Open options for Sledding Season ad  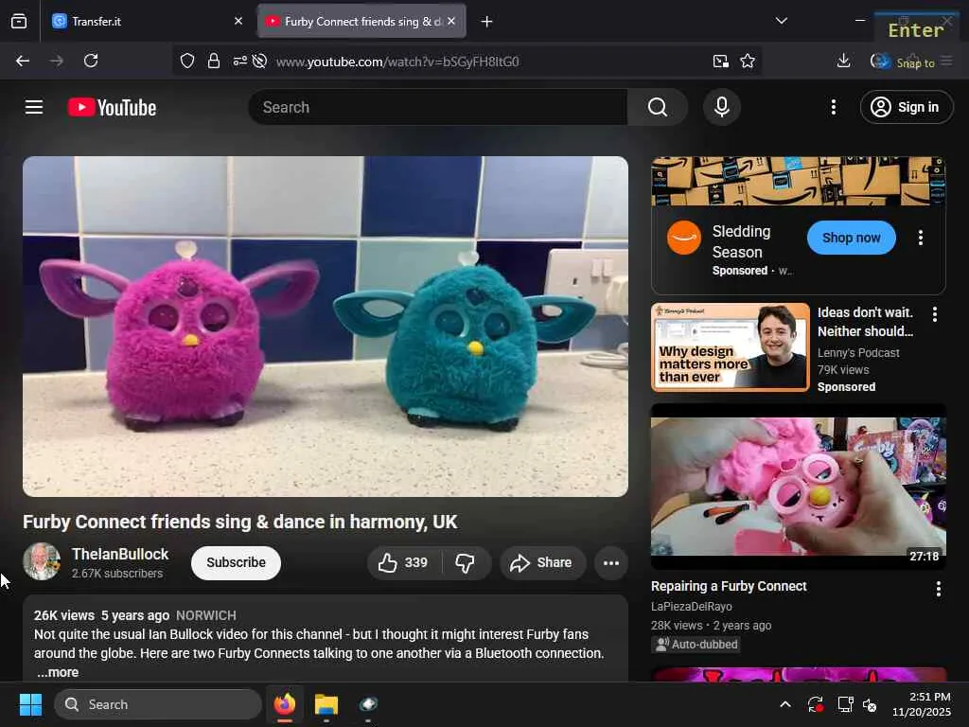tap(920, 238)
